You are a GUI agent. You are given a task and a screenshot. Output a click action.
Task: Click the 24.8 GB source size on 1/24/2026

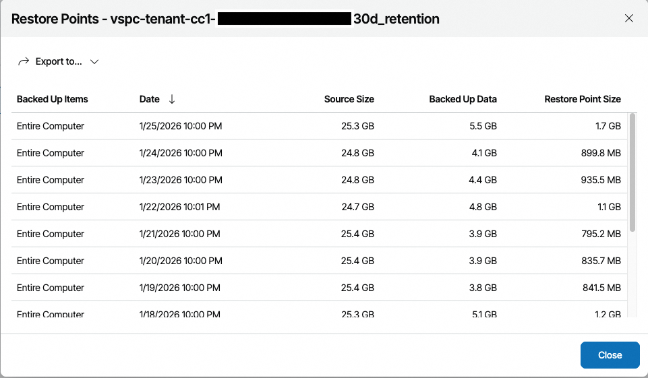click(357, 153)
